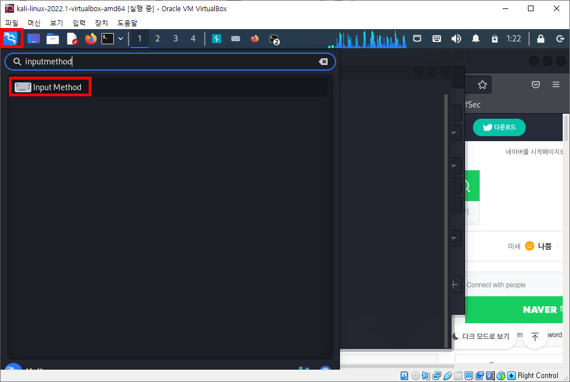This screenshot has height=382, width=570.
Task: Open the notifications bell icon
Action: (476, 39)
